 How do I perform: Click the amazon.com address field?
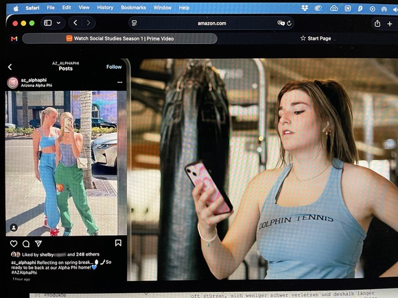pyautogui.click(x=211, y=23)
